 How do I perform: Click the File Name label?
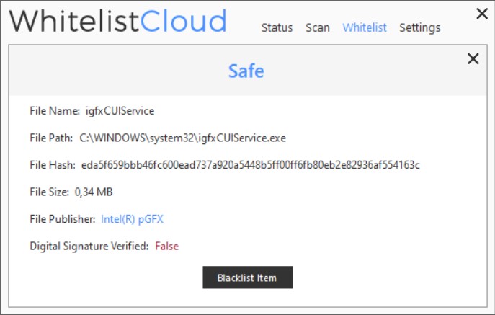55,111
